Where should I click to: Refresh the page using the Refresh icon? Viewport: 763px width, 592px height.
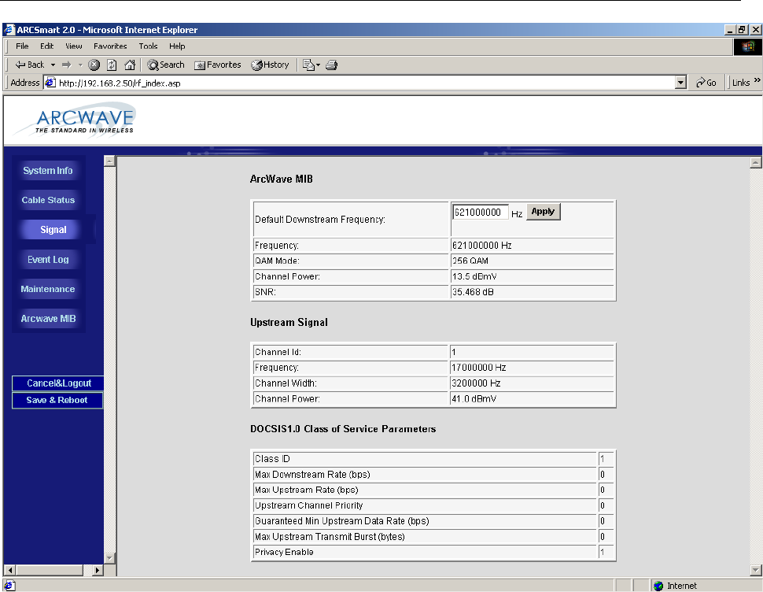[x=112, y=65]
